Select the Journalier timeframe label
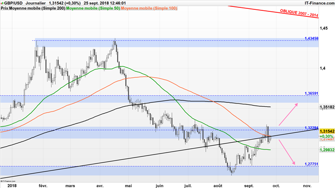 click(x=35, y=3)
